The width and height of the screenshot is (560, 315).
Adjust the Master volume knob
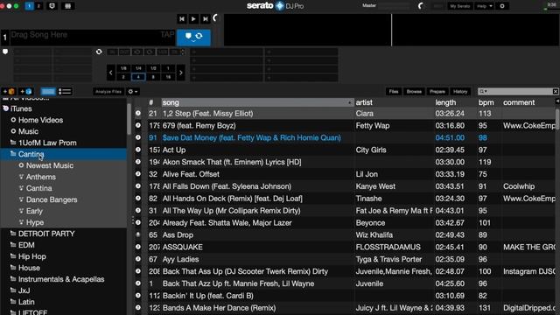[420, 6]
